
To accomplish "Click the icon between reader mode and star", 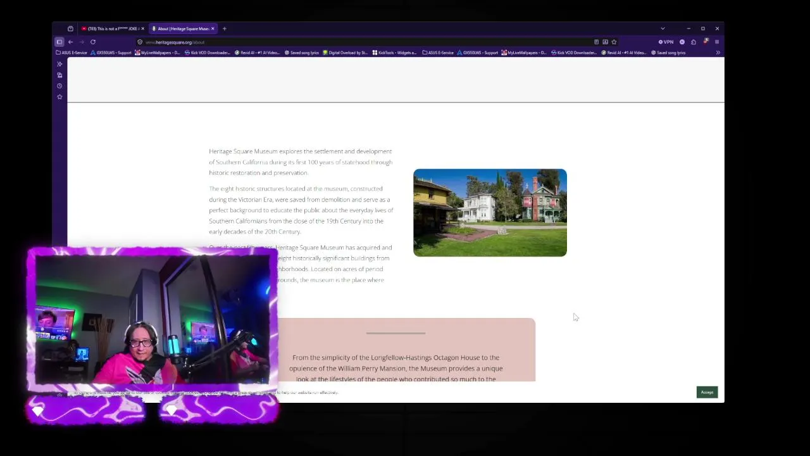I will click(605, 42).
